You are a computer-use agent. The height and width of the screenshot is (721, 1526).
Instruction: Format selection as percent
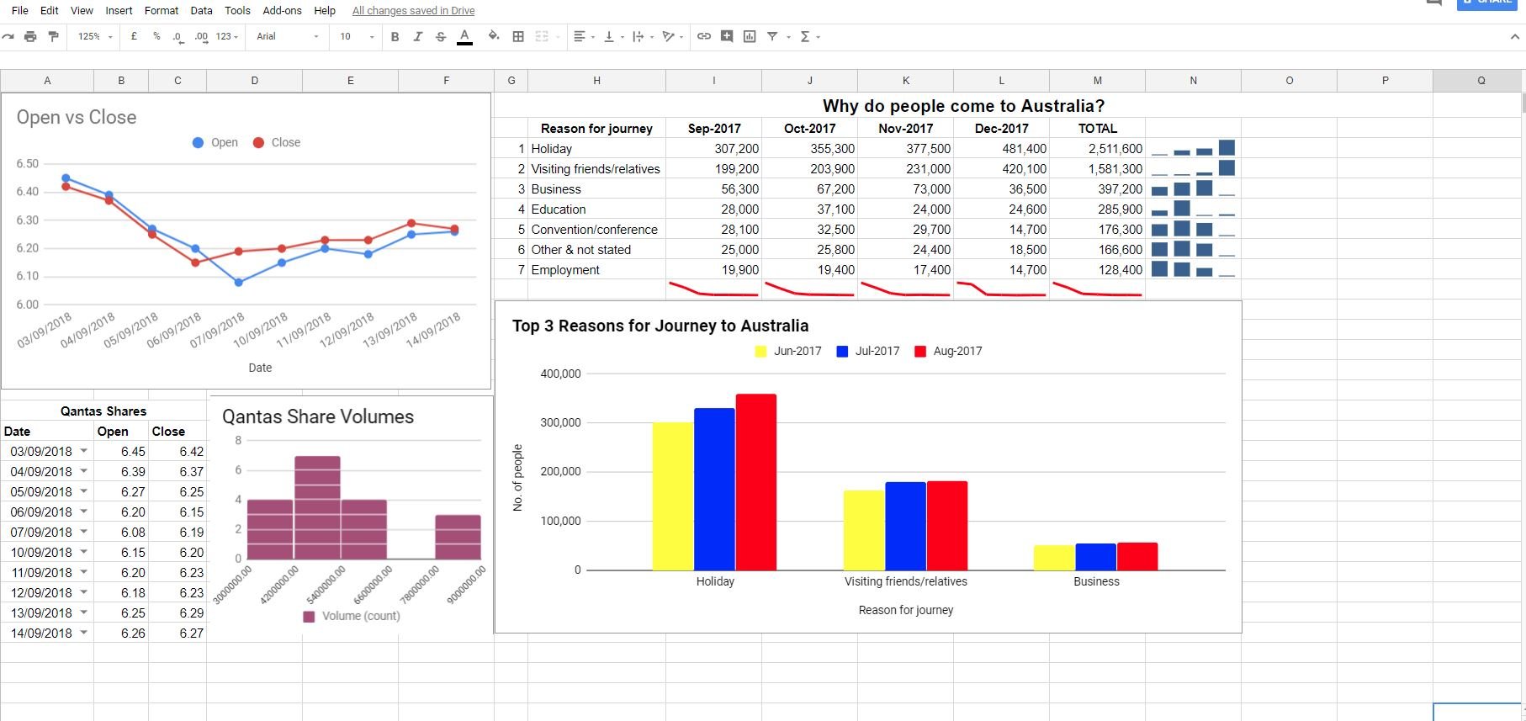(x=156, y=36)
